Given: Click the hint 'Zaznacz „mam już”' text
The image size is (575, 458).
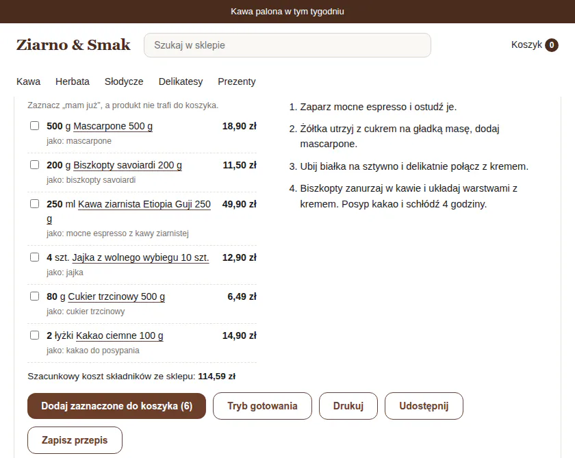Looking at the screenshot, I should pos(123,105).
